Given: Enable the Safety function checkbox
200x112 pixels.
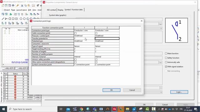Looking at the screenshot, I should 166,58.
